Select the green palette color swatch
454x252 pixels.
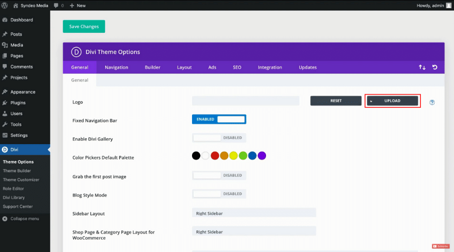243,156
